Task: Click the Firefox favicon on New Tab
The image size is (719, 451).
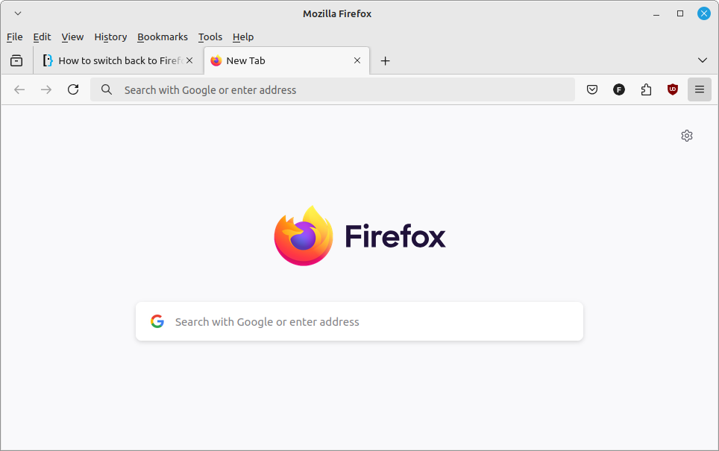Action: click(x=216, y=60)
